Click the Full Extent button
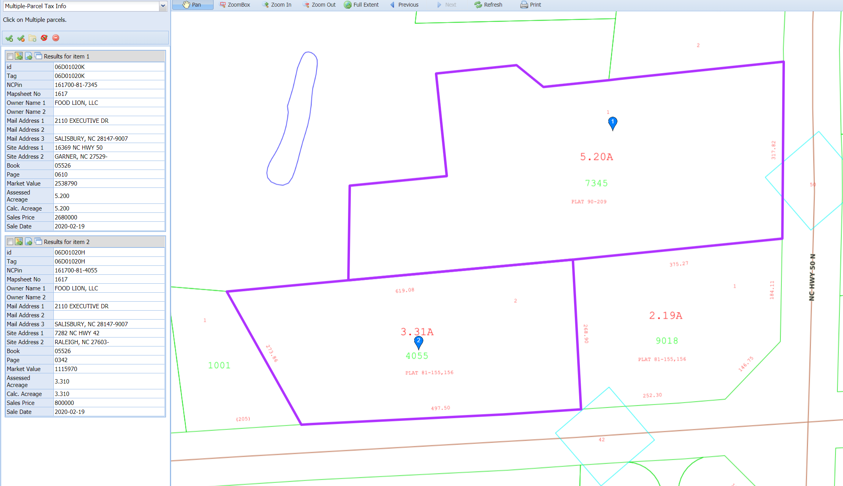 (361, 5)
